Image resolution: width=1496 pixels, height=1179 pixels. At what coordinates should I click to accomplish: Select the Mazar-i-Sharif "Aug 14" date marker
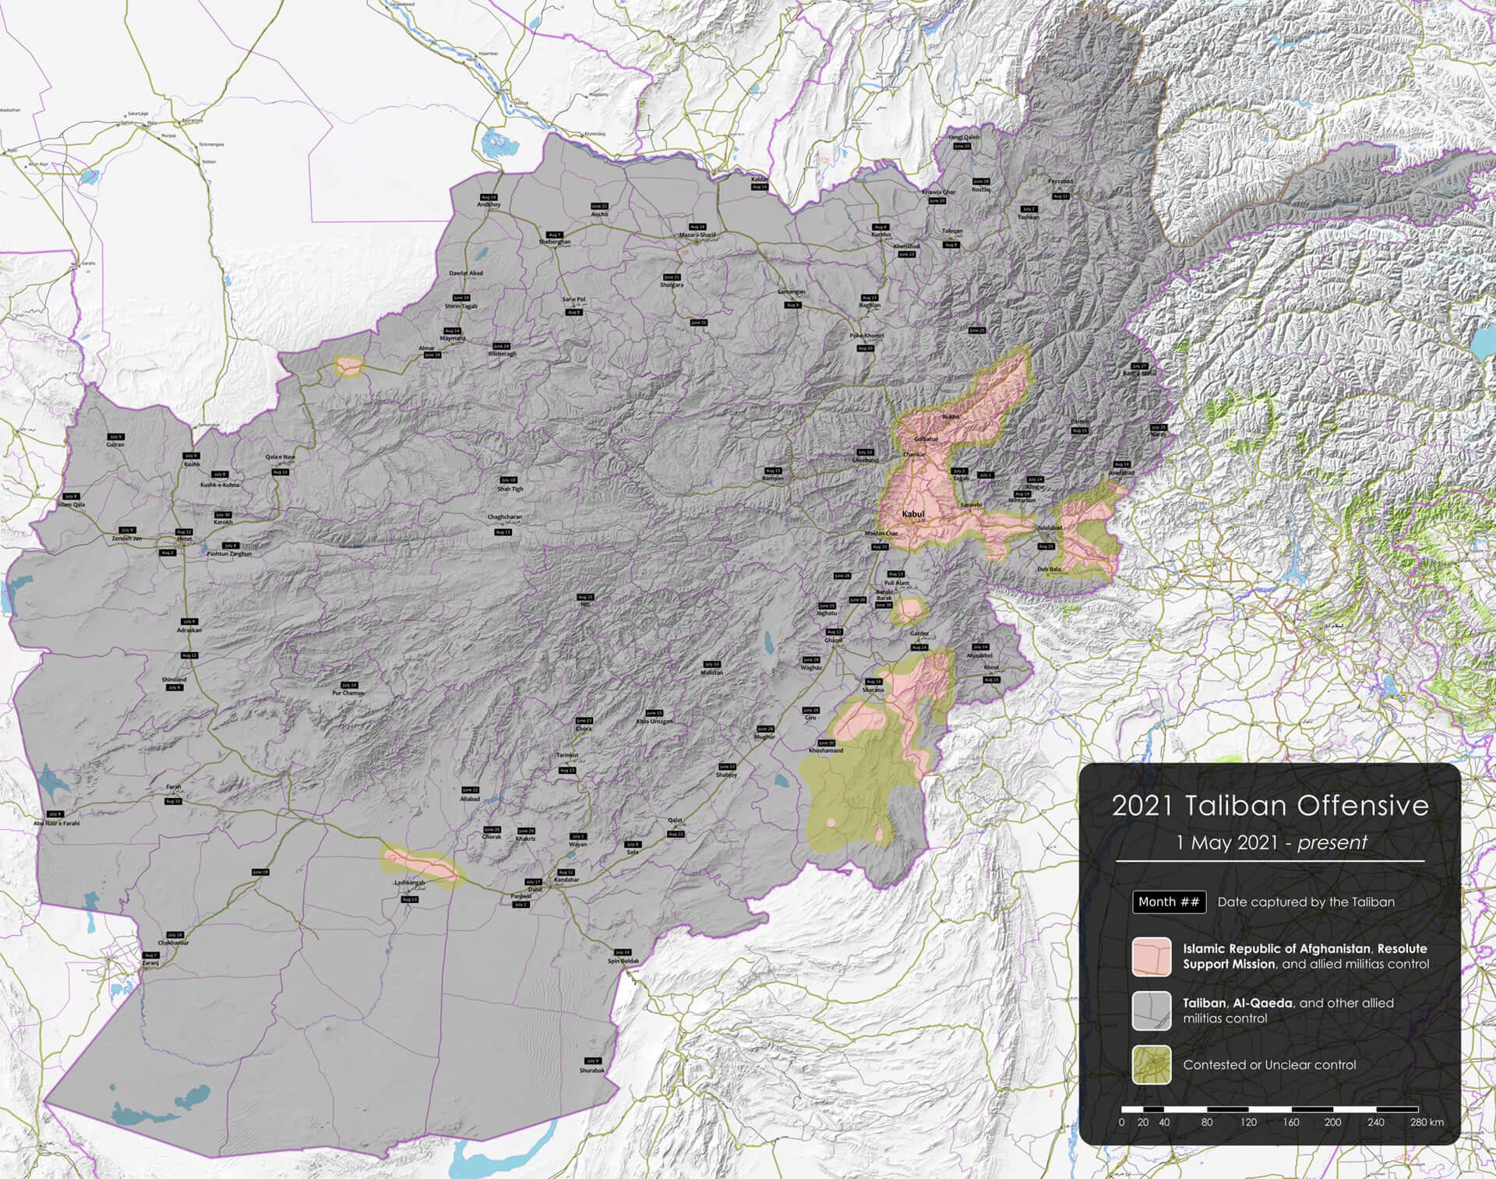(697, 227)
